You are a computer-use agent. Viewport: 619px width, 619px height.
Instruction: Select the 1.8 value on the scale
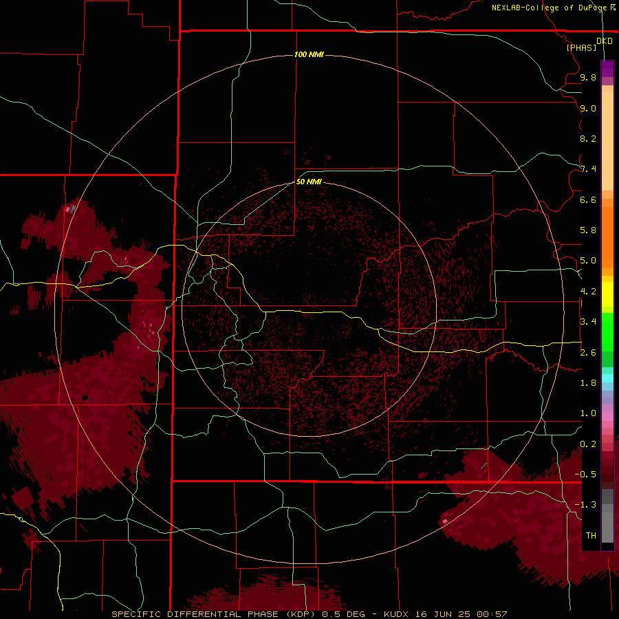click(x=588, y=383)
